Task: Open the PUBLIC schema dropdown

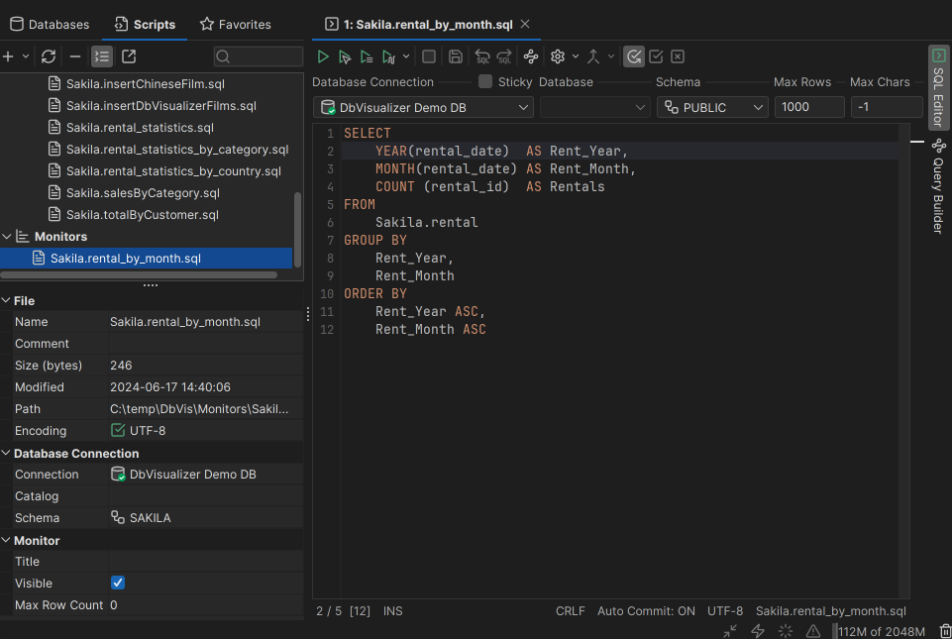Action: pos(712,107)
